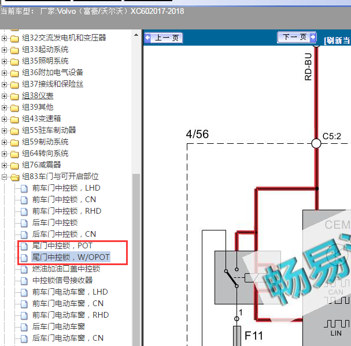Image resolution: width=351 pixels, height=346 pixels.
Task: Open 前车门电动车窗，CN diagram
Action: [x=68, y=303]
